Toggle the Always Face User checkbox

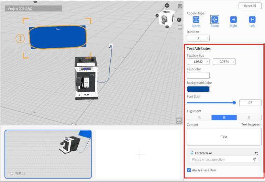189,170
